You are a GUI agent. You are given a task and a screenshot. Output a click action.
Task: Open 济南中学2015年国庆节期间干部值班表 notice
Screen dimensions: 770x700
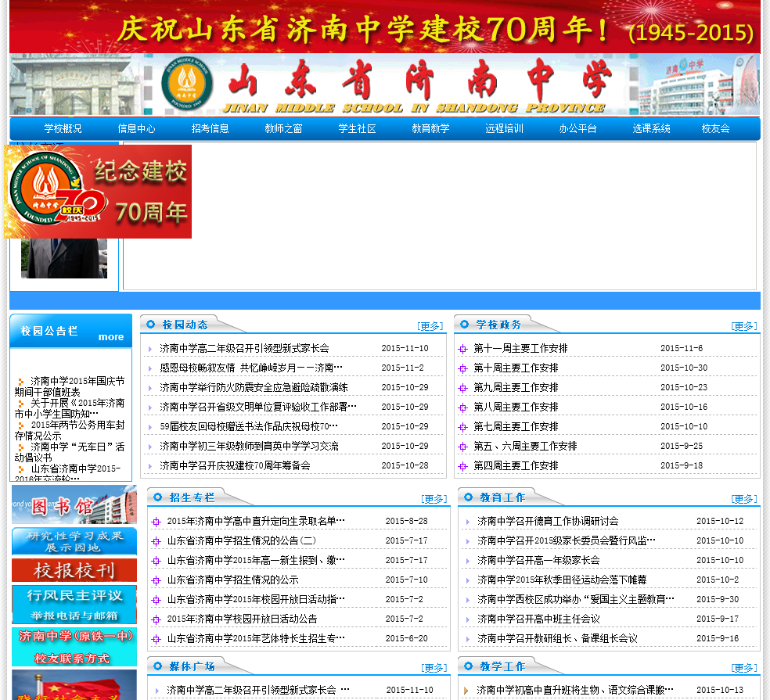[70, 387]
